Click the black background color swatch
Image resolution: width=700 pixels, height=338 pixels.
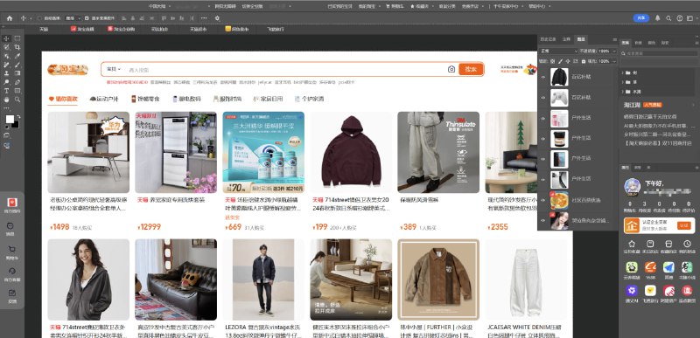(16, 125)
